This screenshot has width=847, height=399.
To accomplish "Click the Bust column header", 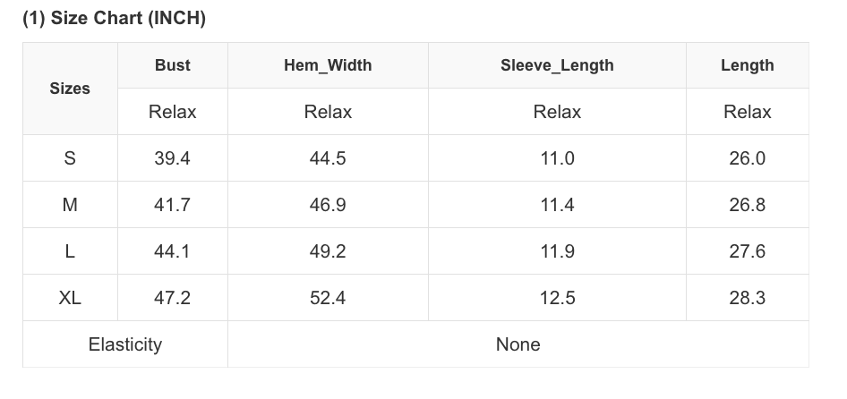I will [172, 65].
